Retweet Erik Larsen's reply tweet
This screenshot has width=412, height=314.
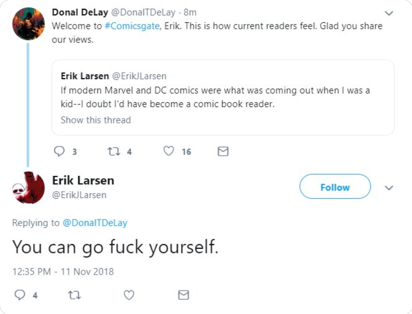pos(74,295)
